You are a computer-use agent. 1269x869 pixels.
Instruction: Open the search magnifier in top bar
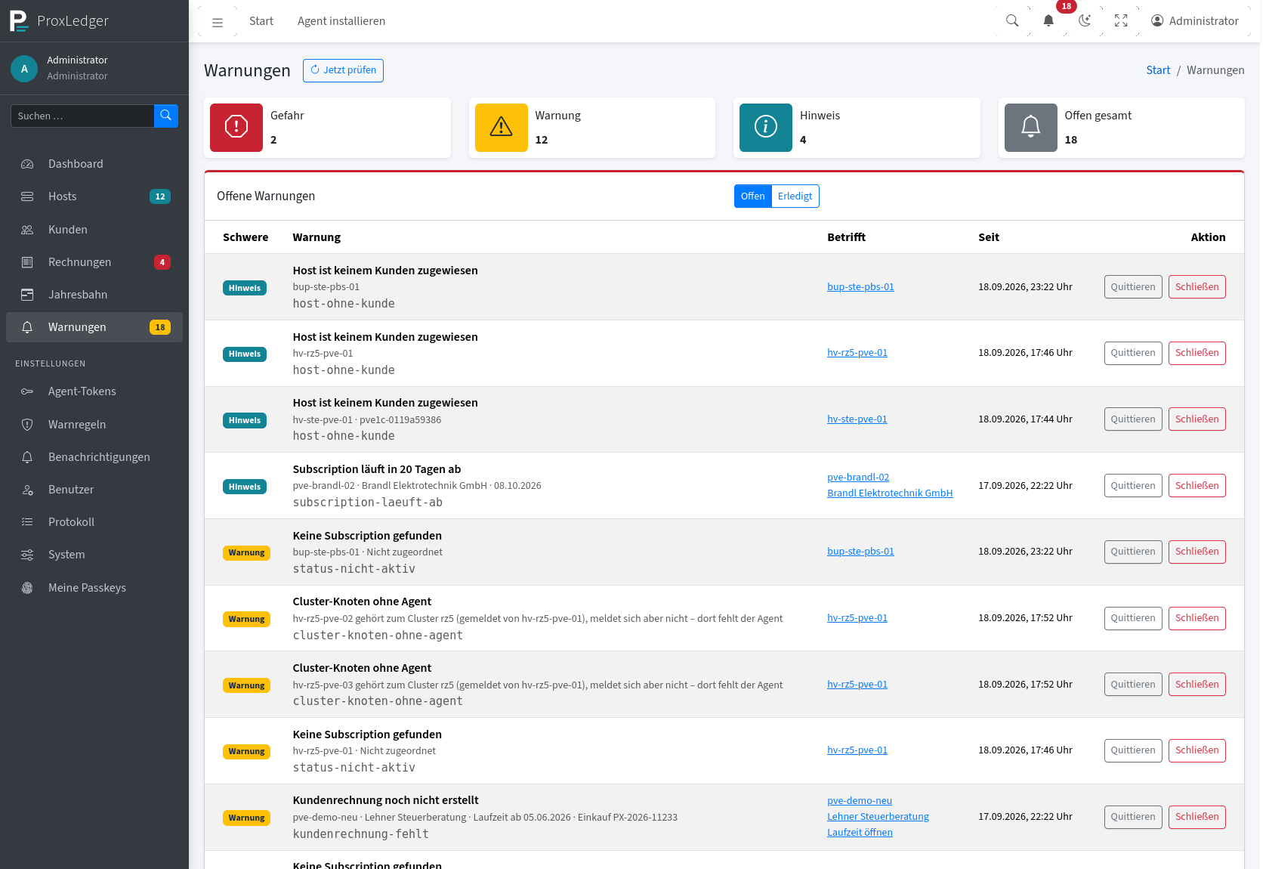pos(1012,21)
